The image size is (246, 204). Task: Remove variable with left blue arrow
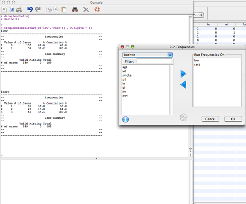(183, 85)
